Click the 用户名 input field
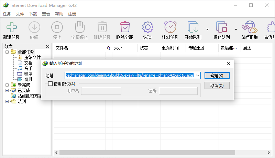 (x=101, y=91)
